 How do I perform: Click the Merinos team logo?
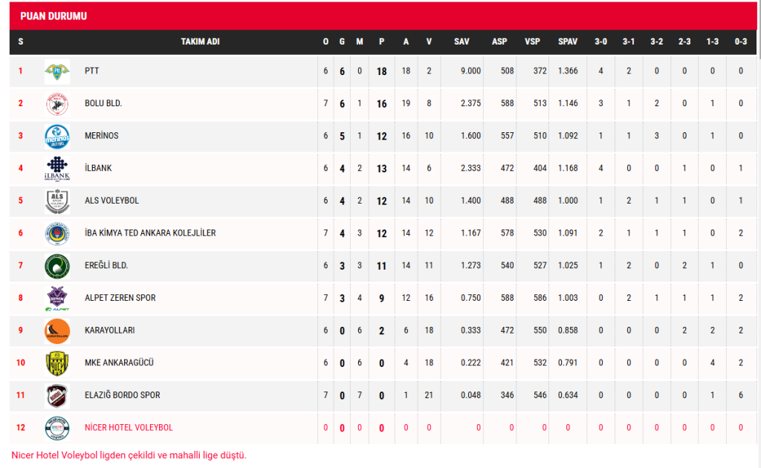pos(57,137)
